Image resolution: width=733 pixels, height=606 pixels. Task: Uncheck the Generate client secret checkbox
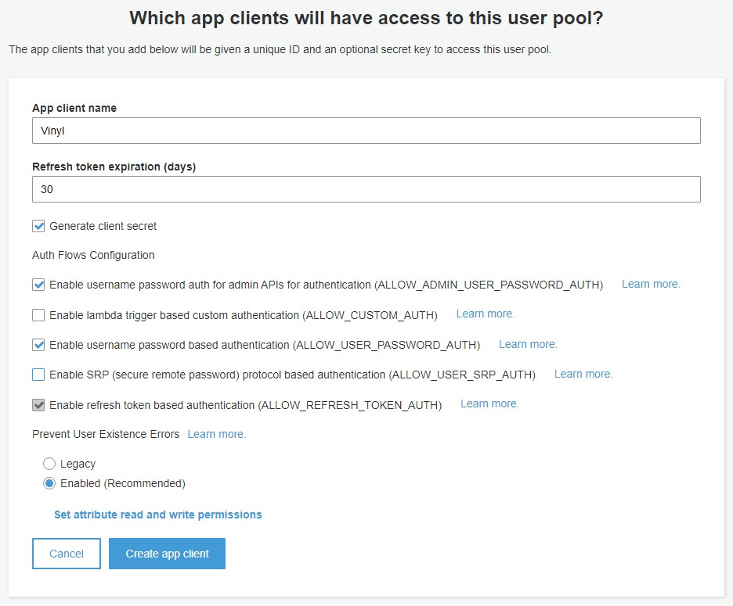tap(38, 226)
